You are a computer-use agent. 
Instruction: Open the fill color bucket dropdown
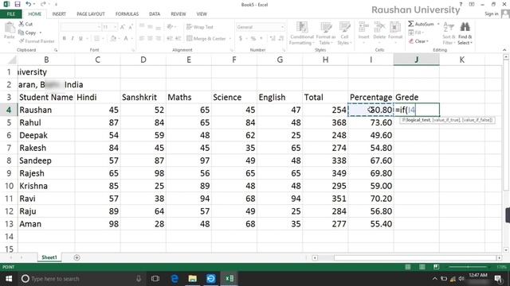[119, 39]
